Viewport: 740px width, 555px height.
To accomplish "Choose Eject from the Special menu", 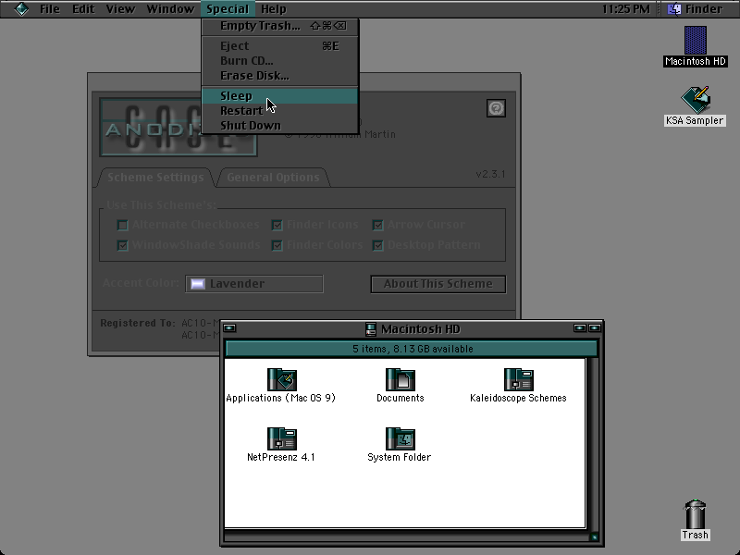I will tap(280, 46).
